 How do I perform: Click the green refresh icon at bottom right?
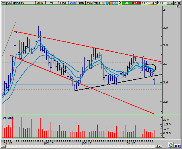coord(171,145)
